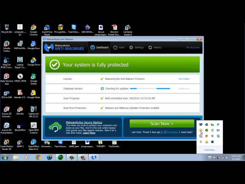This screenshot has width=245, height=184.
Task: Click Malware and Malicious Website Protection text
Action: click(132, 108)
